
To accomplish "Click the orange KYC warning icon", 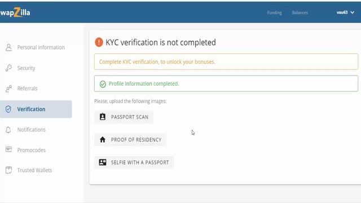I will click(99, 42).
